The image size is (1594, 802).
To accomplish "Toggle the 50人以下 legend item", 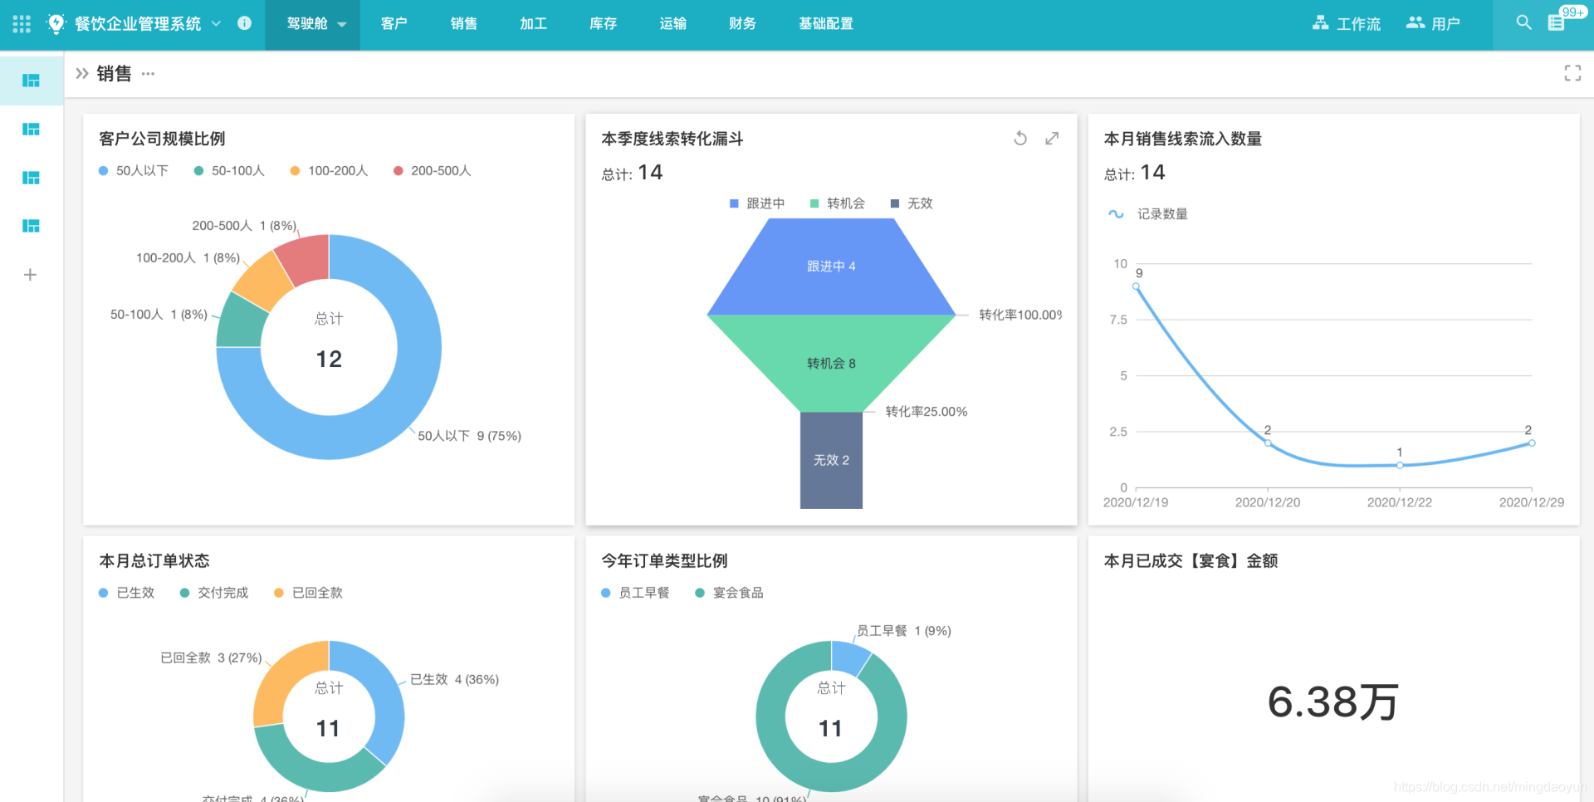I will (x=134, y=170).
